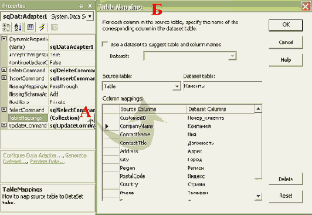Open the Source table dropdown

click(177, 86)
